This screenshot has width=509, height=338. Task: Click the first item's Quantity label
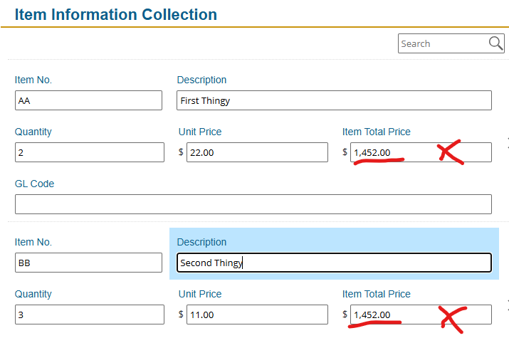(x=33, y=132)
